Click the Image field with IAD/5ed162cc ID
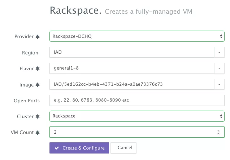The height and width of the screenshot is (160, 230). (132, 84)
